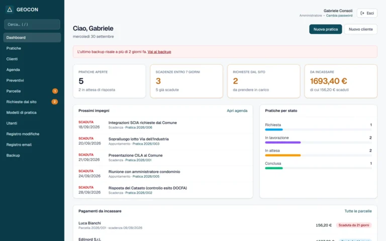Click 'Sopralluogo lotto Via dell'Industria'
This screenshot has height=241, width=386.
coord(139,139)
